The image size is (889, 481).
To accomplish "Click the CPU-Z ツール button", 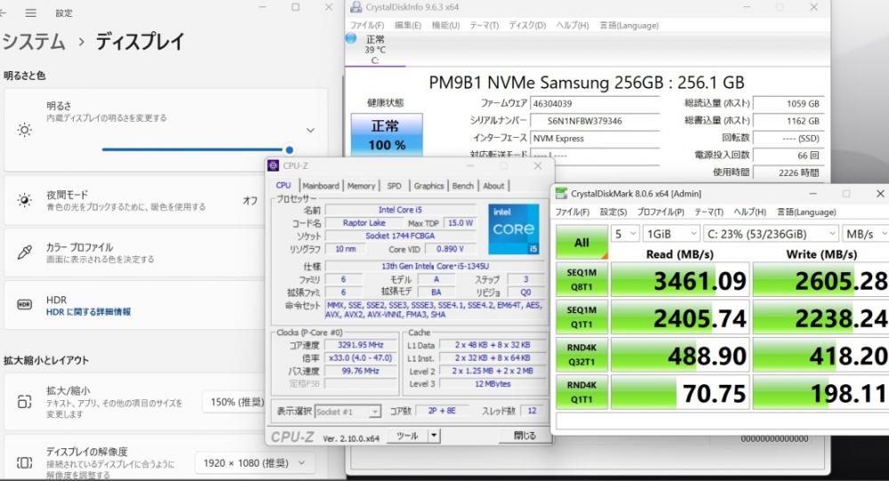I will coord(408,436).
